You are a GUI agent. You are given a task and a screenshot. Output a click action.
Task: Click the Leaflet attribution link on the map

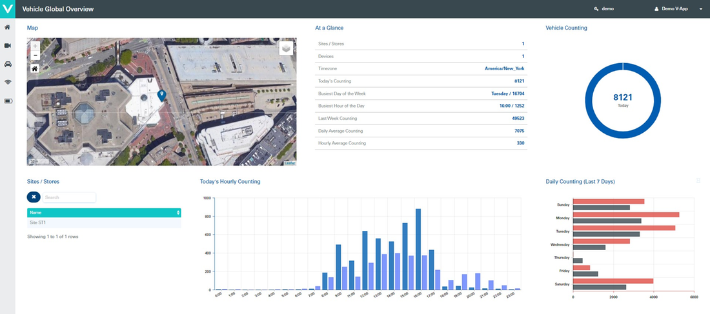(x=290, y=163)
